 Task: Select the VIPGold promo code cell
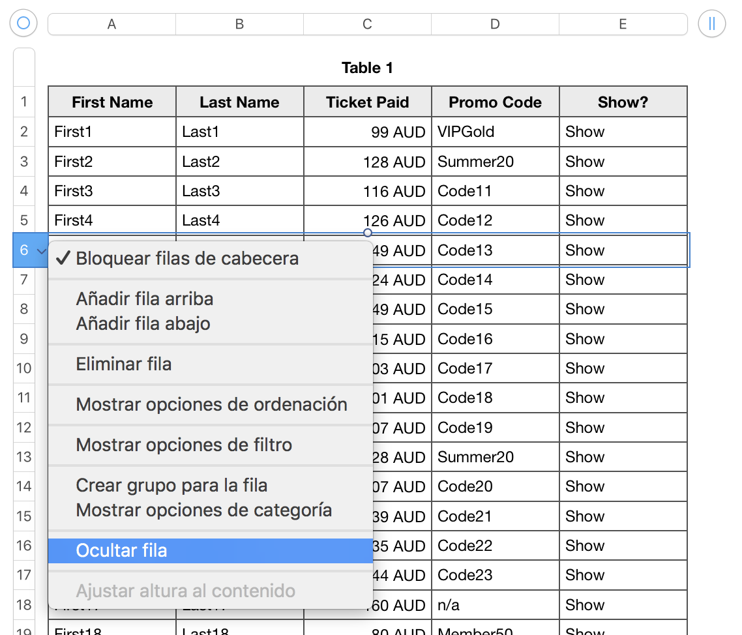pos(495,132)
